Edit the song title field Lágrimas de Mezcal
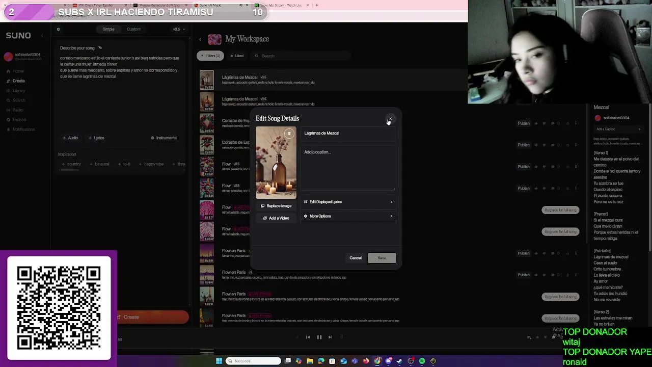 click(348, 133)
